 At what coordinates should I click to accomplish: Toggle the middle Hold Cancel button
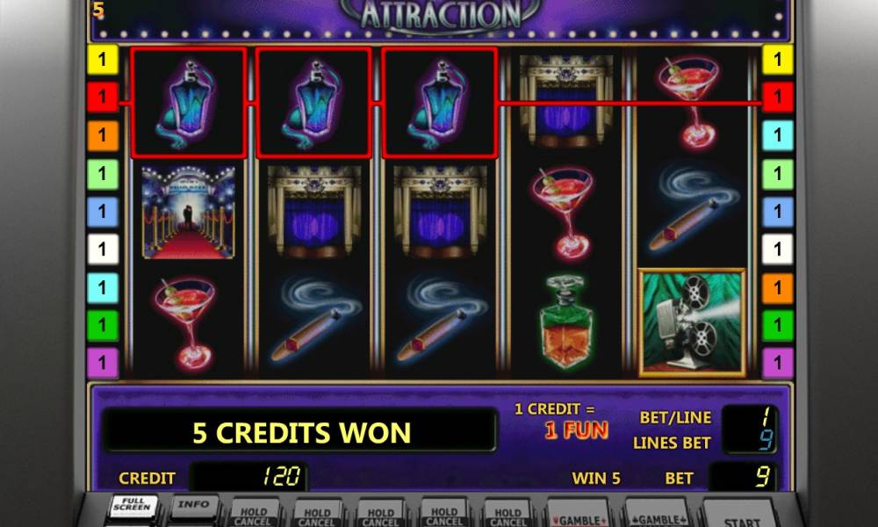pos(381,514)
